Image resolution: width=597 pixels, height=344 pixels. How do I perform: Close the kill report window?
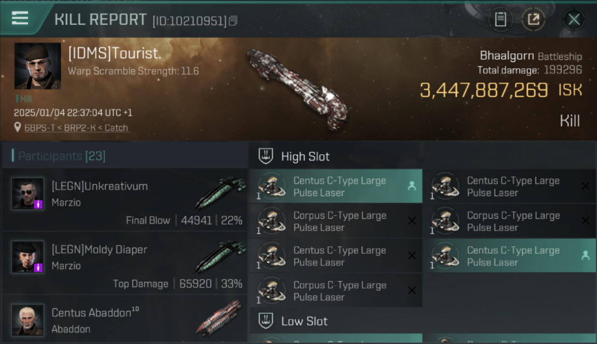point(574,19)
